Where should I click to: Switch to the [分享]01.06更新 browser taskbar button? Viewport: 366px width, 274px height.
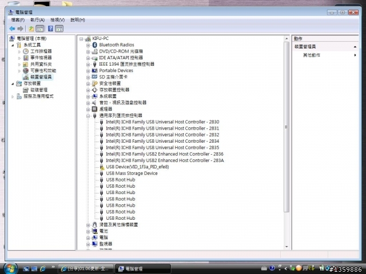coord(85,269)
